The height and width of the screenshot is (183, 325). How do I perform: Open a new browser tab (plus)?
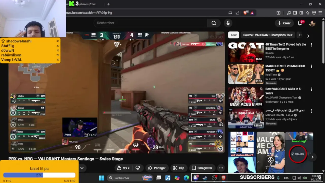(108, 4)
